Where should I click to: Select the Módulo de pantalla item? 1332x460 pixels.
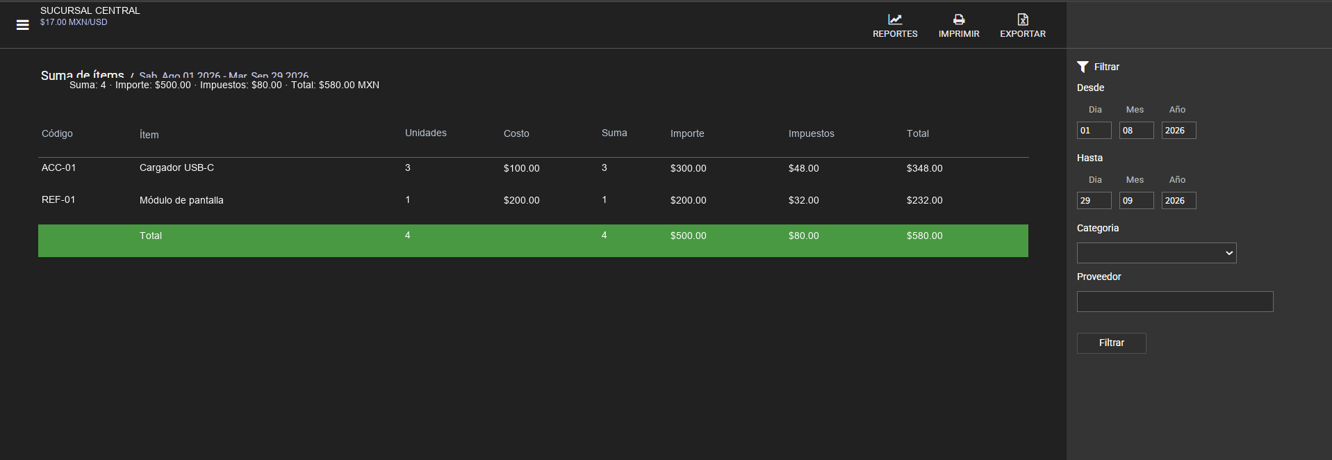(x=181, y=200)
